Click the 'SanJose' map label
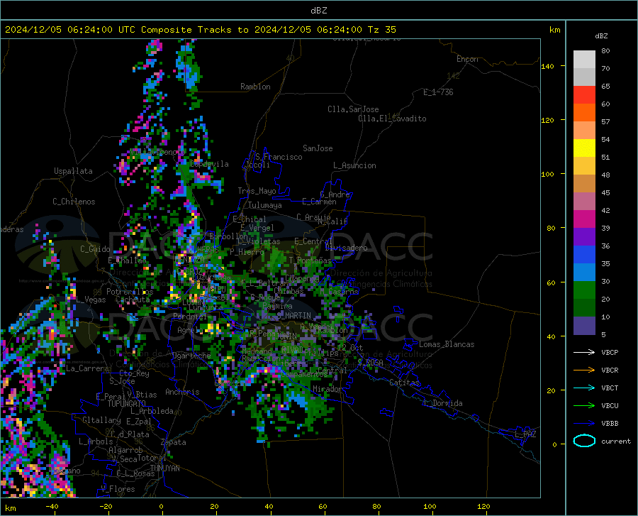638x516 pixels. coord(318,148)
